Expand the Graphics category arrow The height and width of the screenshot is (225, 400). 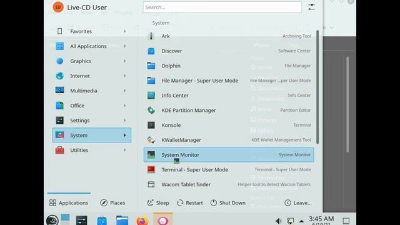click(125, 61)
